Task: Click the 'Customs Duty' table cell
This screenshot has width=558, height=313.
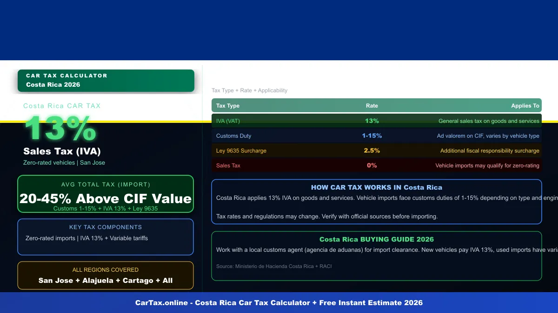Action: (x=233, y=136)
